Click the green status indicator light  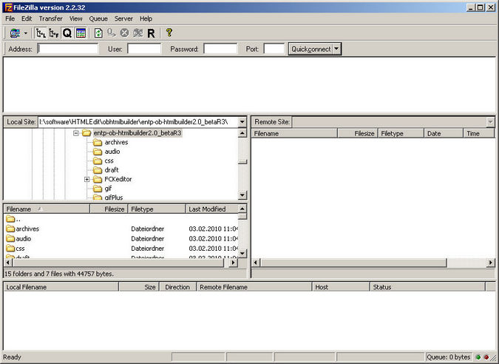point(478,357)
